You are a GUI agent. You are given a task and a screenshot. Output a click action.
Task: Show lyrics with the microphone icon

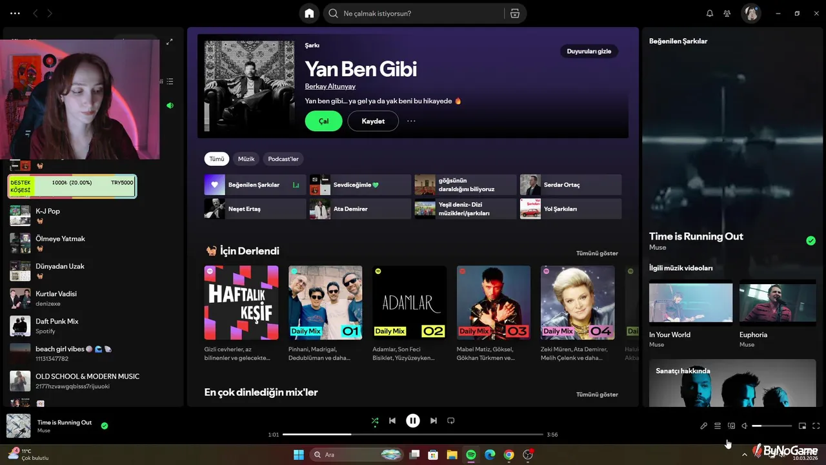coord(703,426)
